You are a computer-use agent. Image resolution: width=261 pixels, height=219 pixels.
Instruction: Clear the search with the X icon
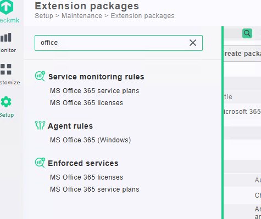tap(193, 43)
